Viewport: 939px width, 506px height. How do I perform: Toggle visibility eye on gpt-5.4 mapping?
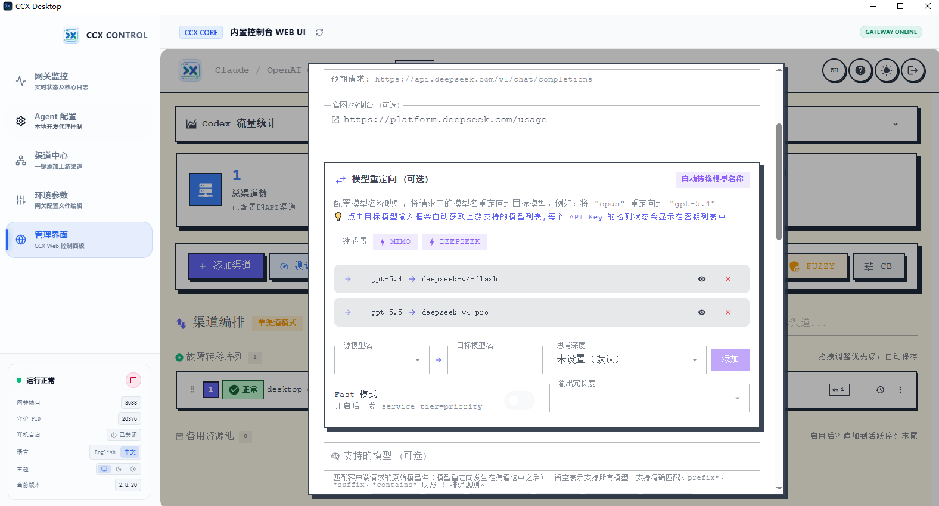[702, 279]
